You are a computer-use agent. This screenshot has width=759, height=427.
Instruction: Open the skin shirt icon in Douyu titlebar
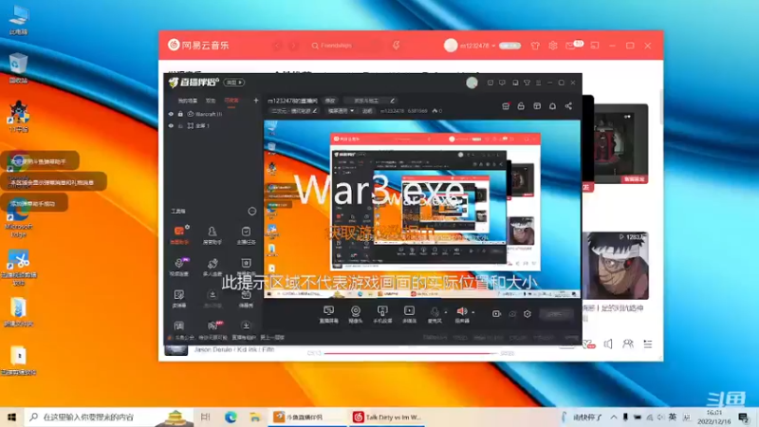[528, 83]
